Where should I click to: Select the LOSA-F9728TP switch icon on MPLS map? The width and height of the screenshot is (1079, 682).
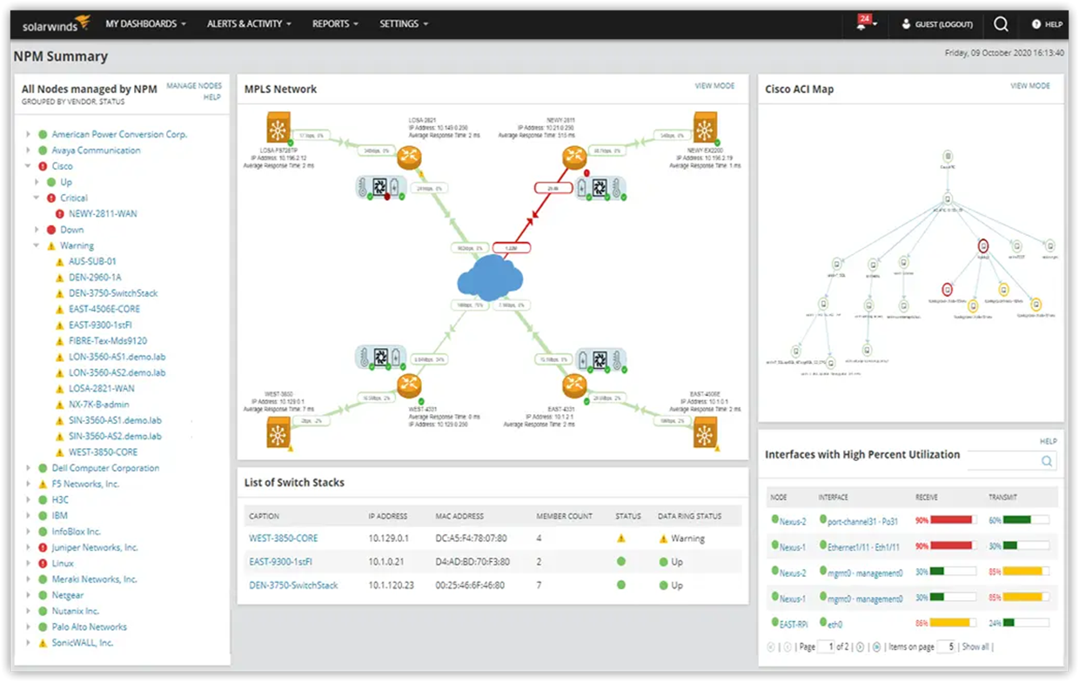pyautogui.click(x=279, y=128)
